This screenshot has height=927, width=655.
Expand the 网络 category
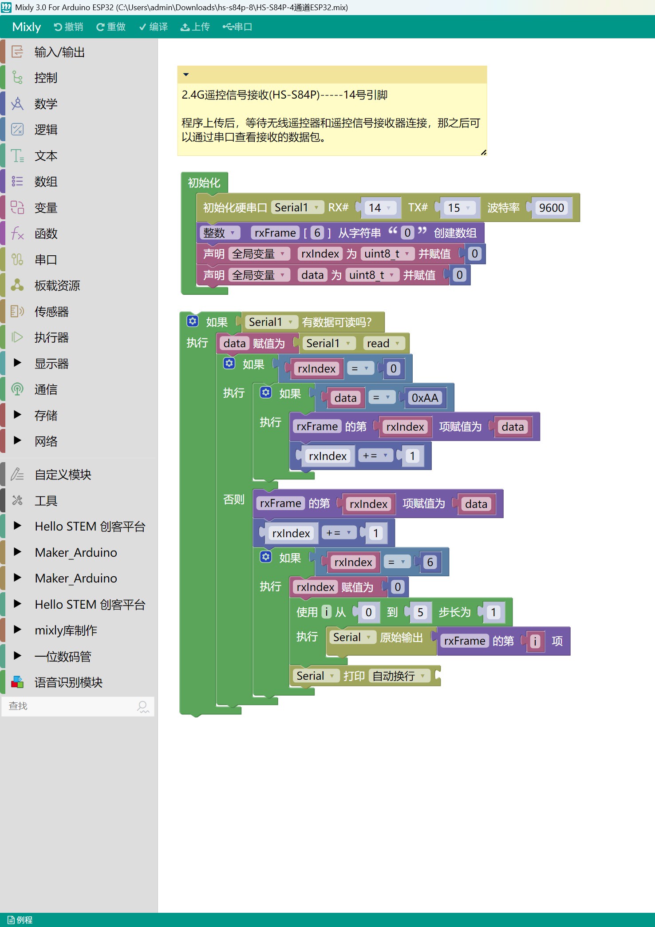pyautogui.click(x=17, y=440)
